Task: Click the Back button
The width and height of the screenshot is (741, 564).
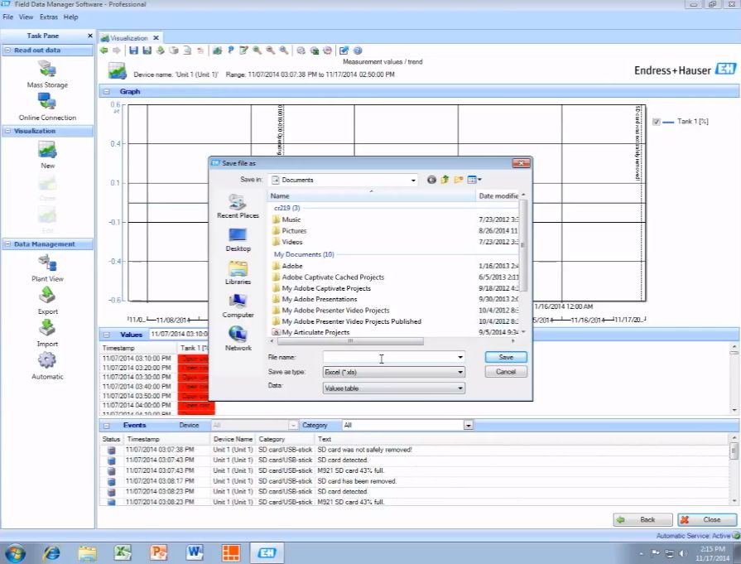Action: (642, 519)
